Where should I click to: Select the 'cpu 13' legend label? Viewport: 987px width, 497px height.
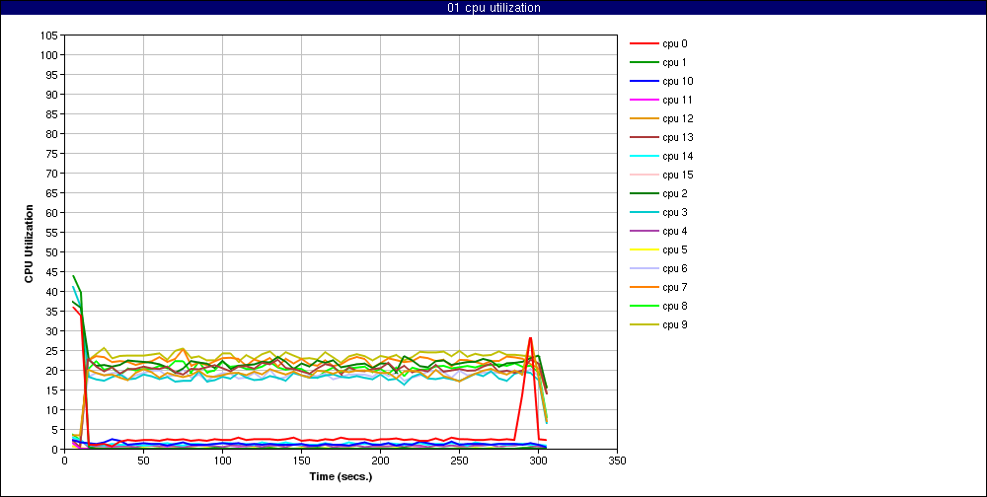point(677,137)
